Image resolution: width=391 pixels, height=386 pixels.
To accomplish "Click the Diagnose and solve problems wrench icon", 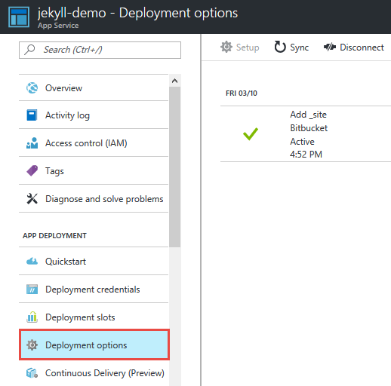I will coord(32,198).
